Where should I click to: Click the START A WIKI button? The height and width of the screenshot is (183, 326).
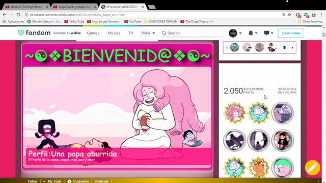click(291, 33)
